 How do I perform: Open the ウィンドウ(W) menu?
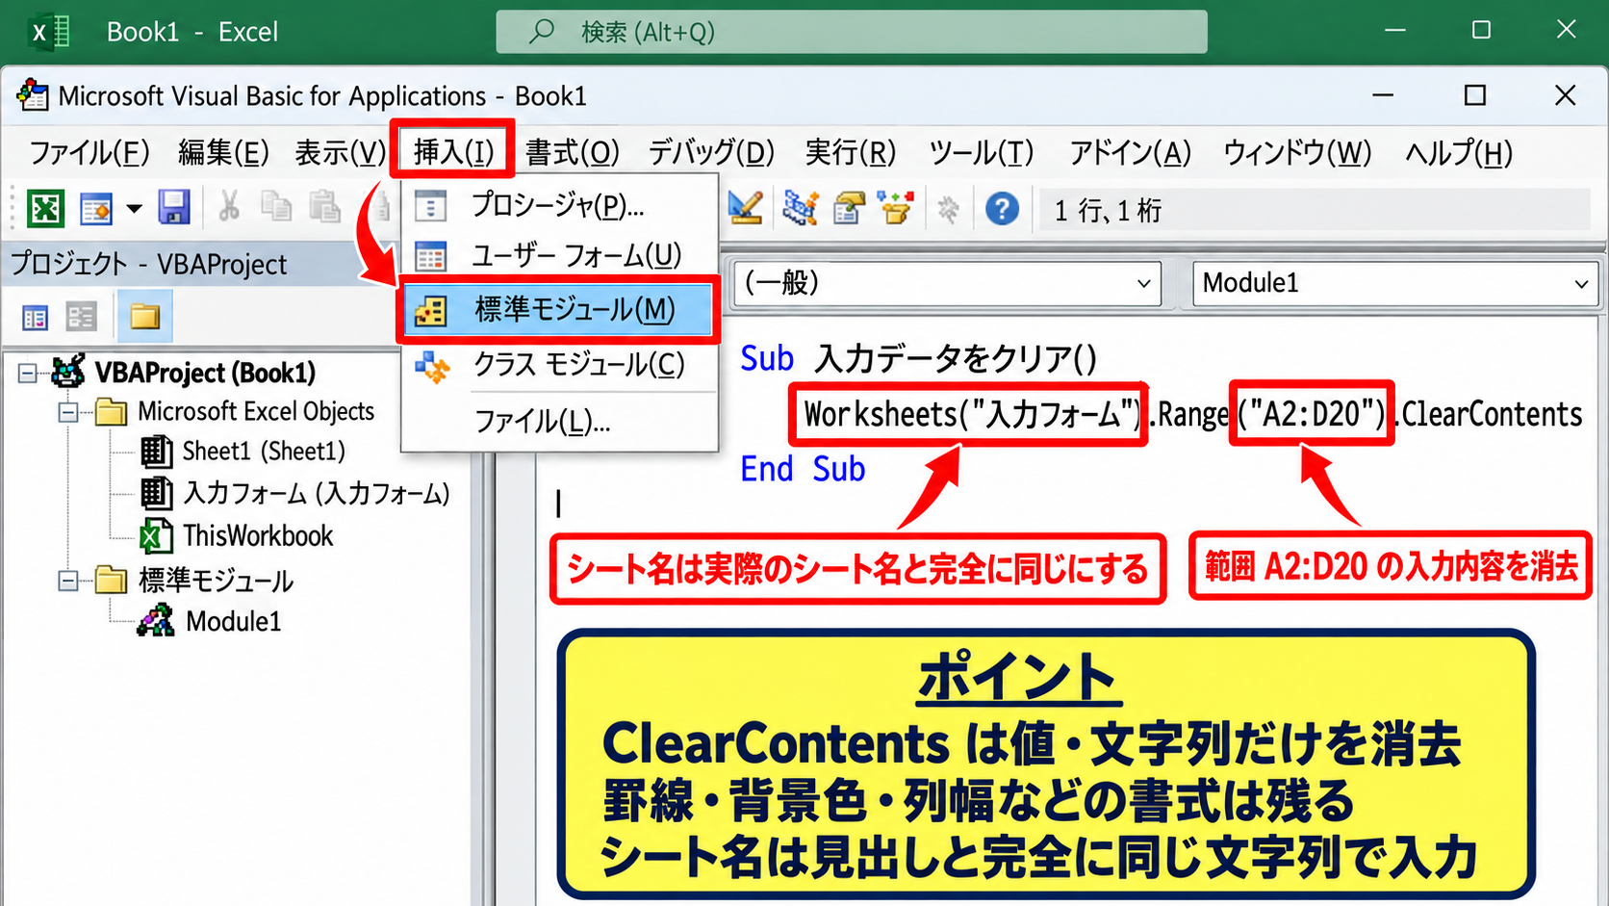point(1297,152)
